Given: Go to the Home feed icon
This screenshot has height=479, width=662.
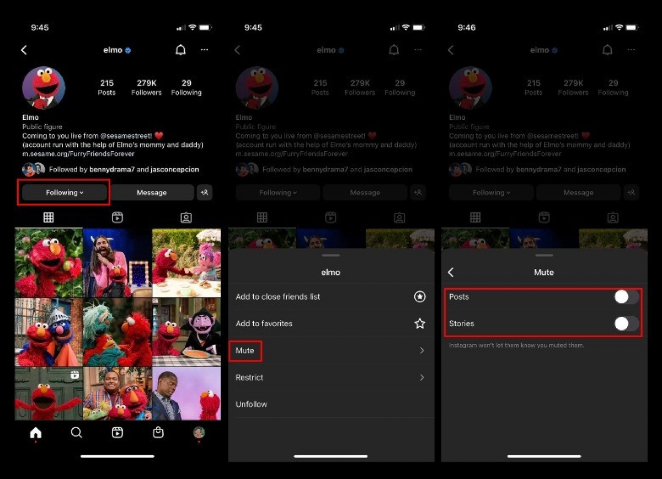Looking at the screenshot, I should (36, 433).
